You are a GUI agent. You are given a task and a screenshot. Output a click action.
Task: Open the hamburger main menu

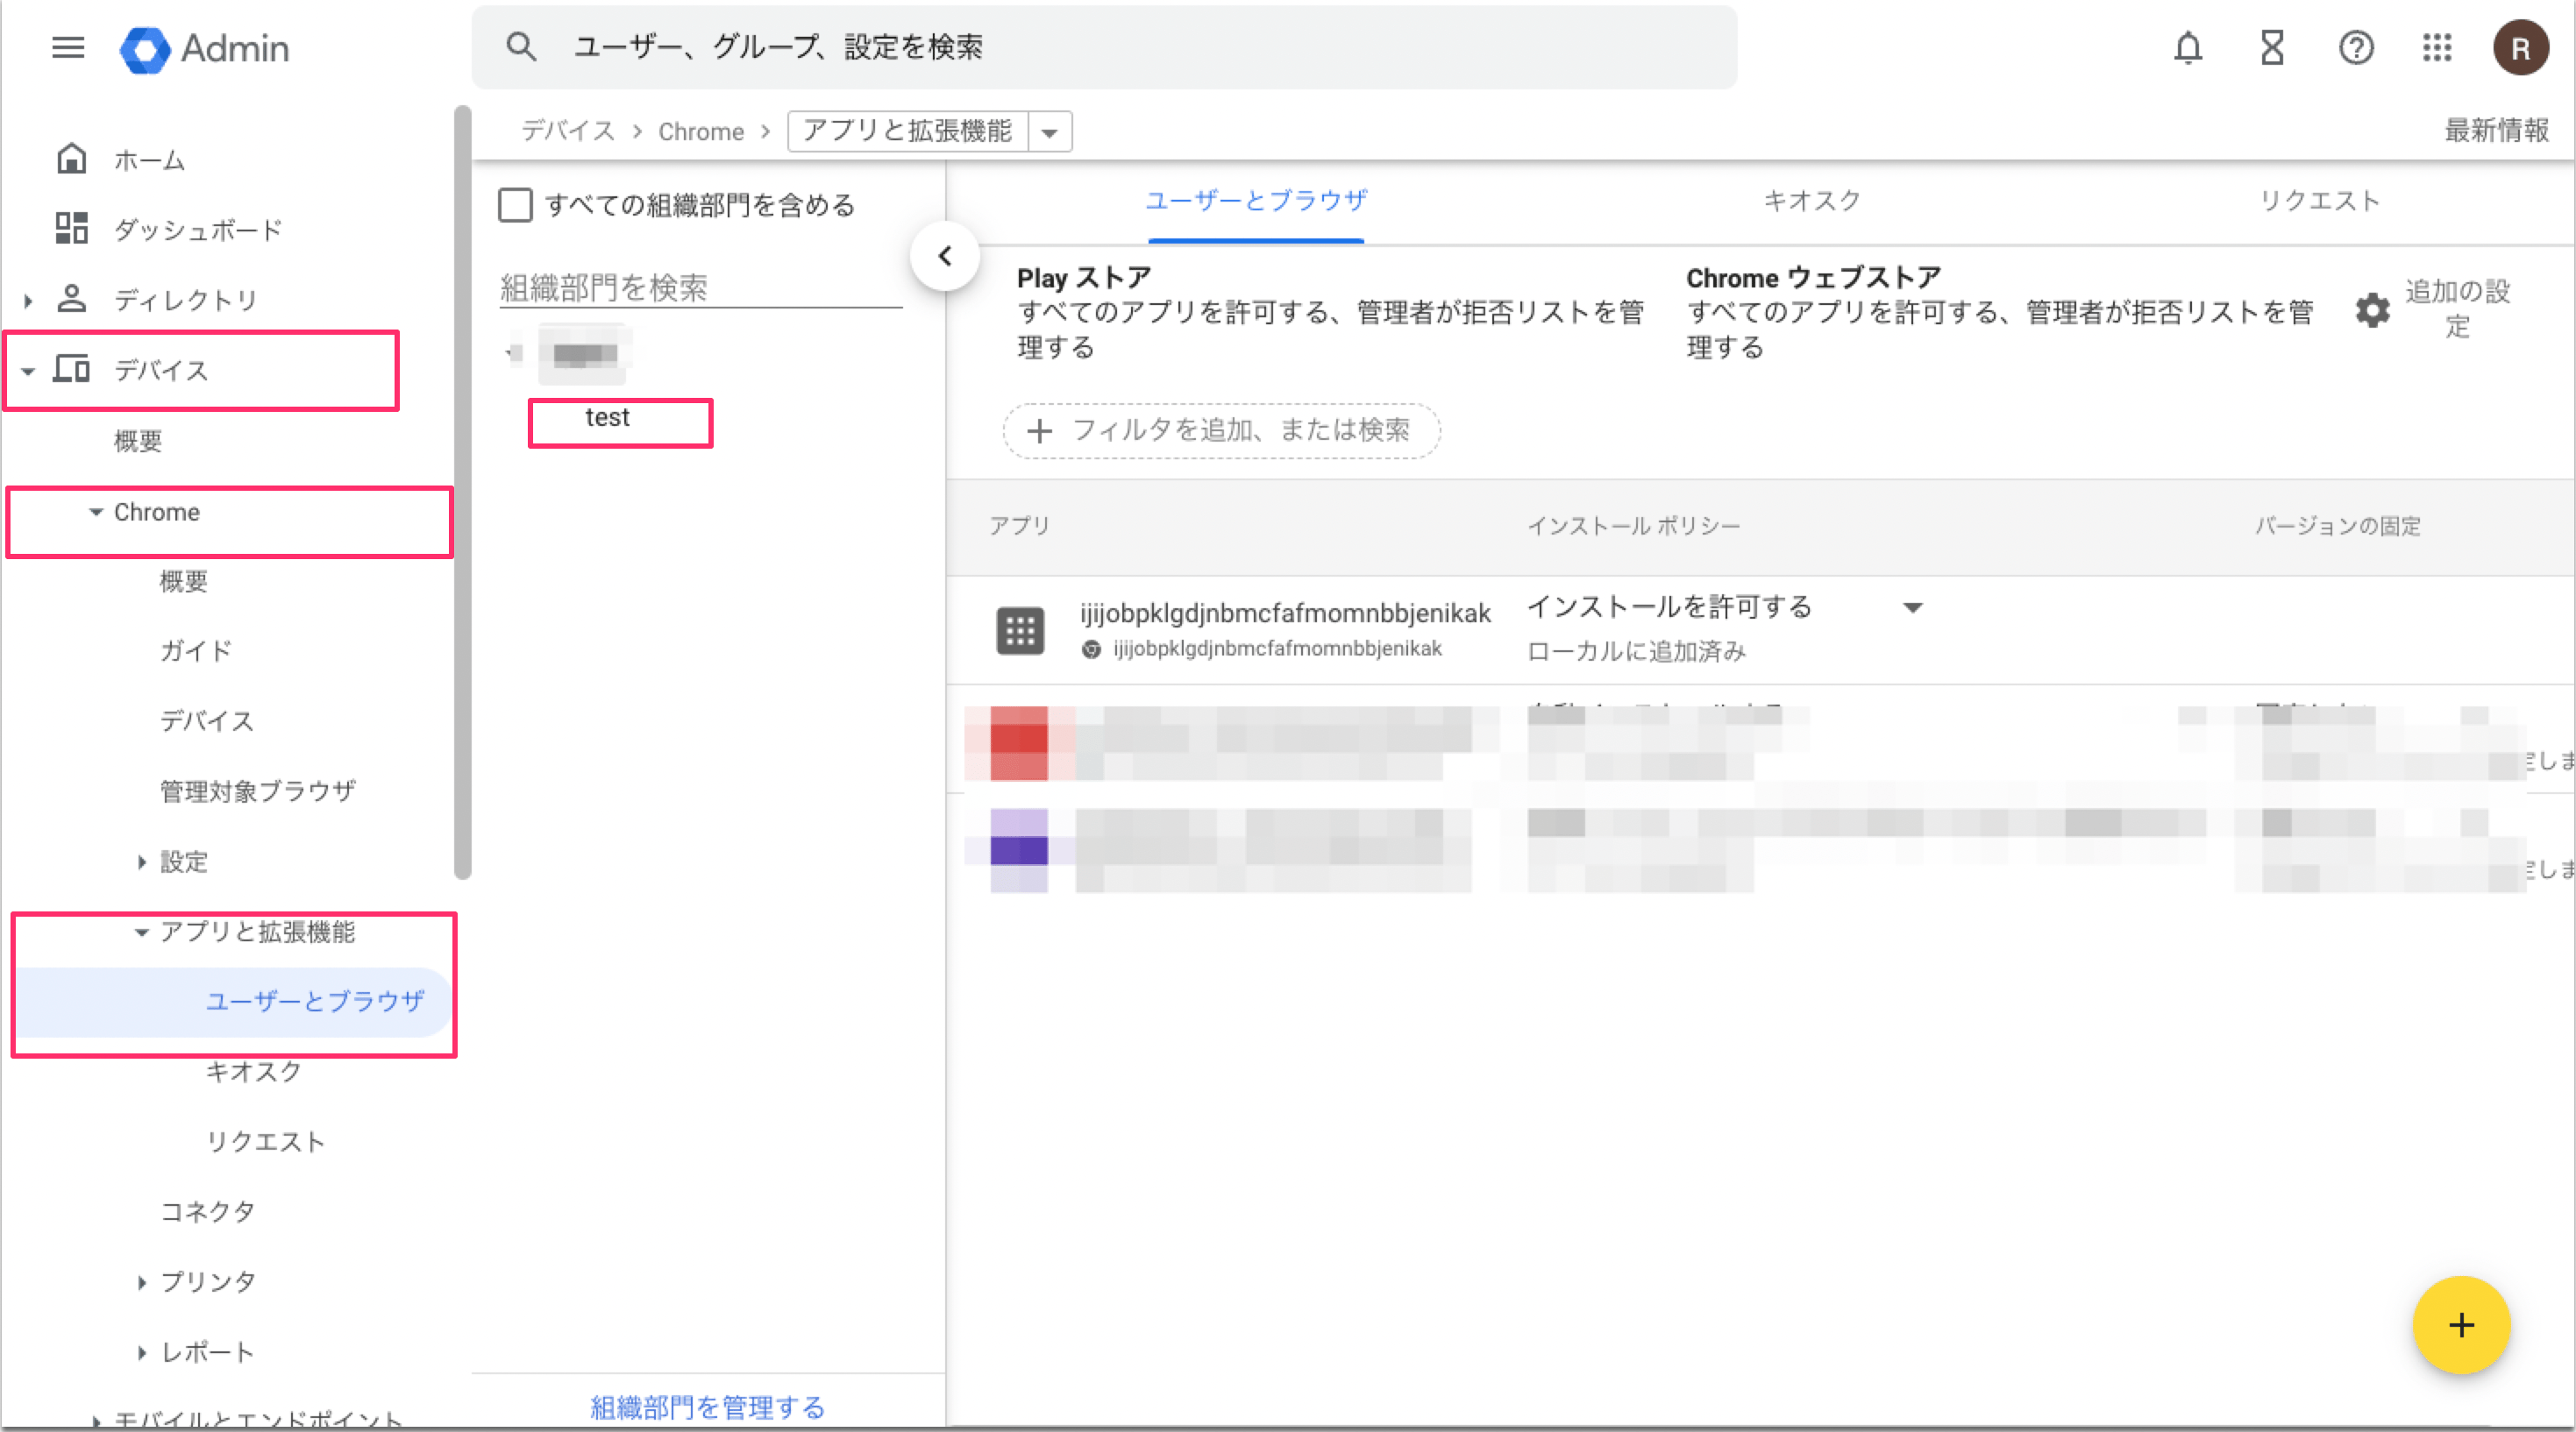tap(68, 47)
